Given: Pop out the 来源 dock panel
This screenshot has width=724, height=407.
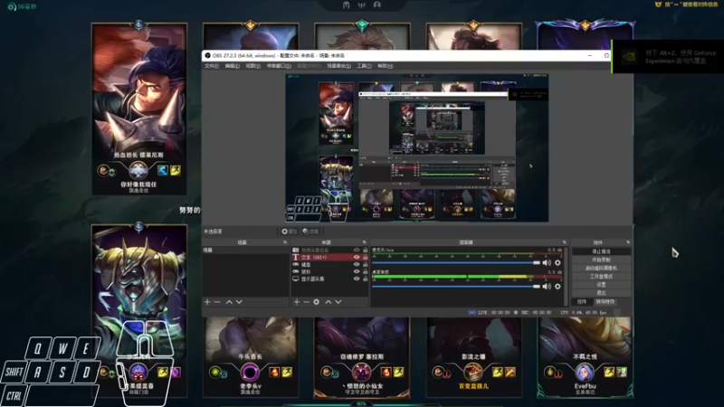Looking at the screenshot, I should [x=365, y=242].
